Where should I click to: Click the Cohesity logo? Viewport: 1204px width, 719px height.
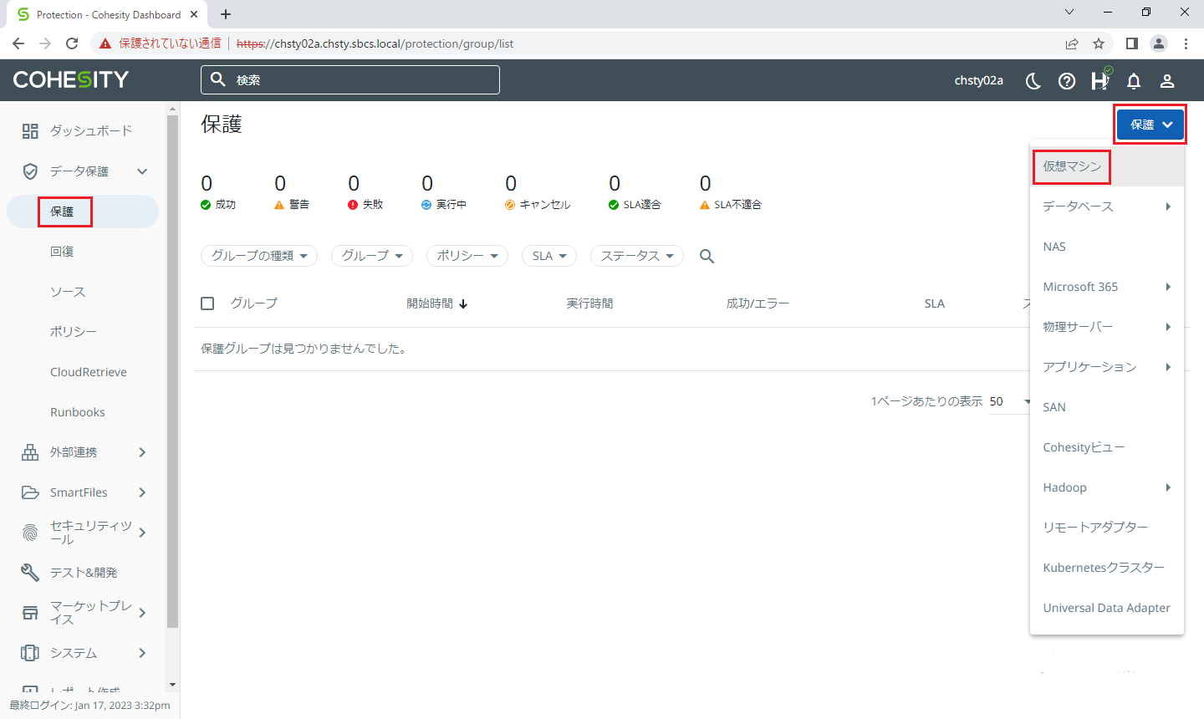click(x=71, y=79)
